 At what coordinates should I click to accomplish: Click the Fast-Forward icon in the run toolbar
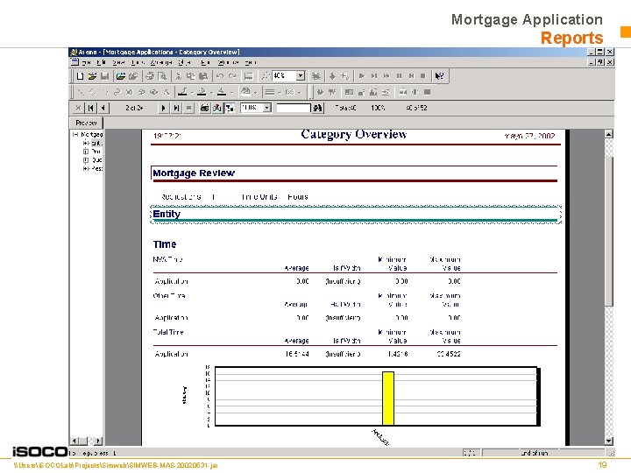coord(386,75)
